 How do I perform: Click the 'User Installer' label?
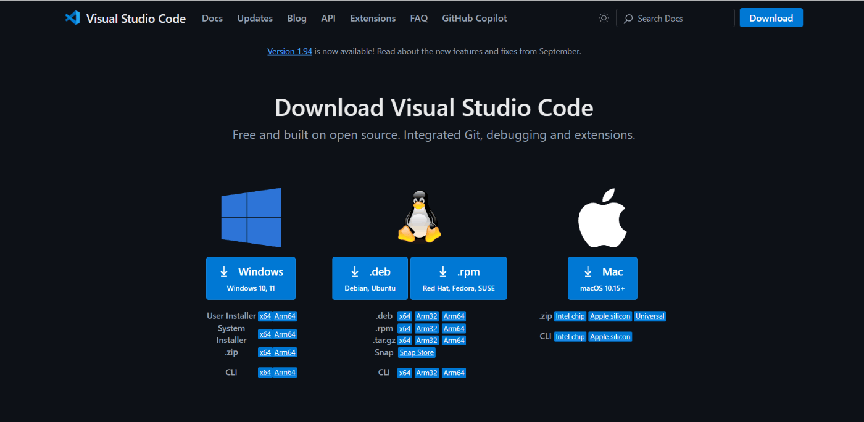coord(231,316)
